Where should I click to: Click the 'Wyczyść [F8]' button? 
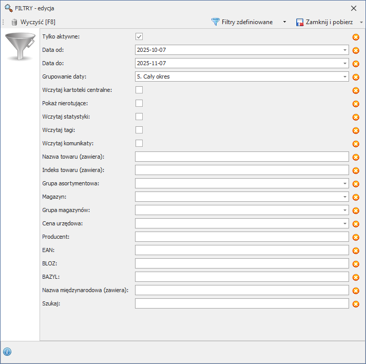pyautogui.click(x=34, y=22)
